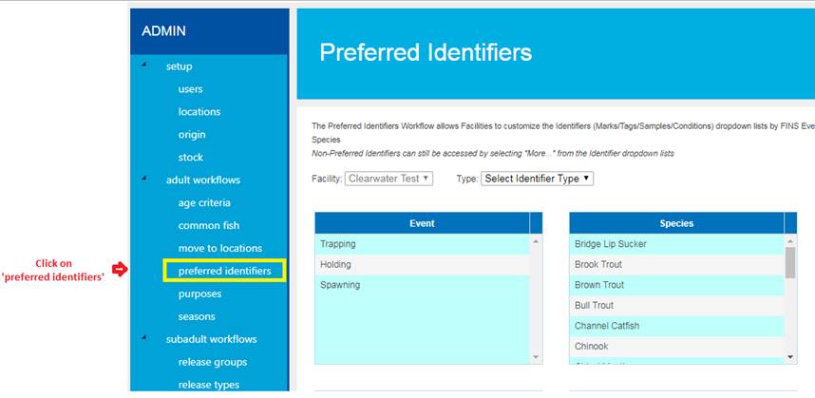This screenshot has height=398, width=815.
Task: Open the users admin page
Action: point(190,89)
